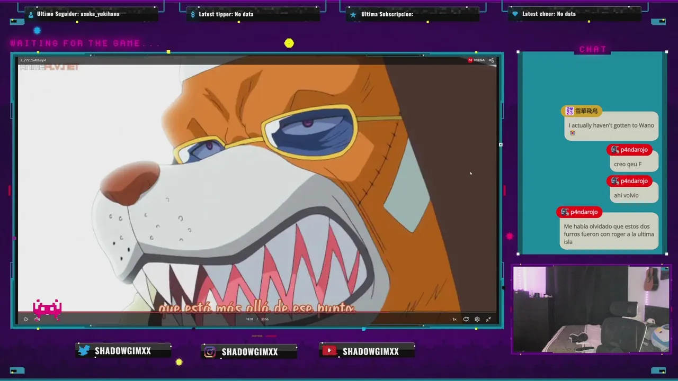Click the Twitter bird icon
This screenshot has width=678, height=381.
point(84,350)
